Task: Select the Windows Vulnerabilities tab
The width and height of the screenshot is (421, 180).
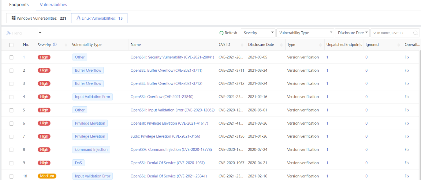Action: (x=38, y=18)
